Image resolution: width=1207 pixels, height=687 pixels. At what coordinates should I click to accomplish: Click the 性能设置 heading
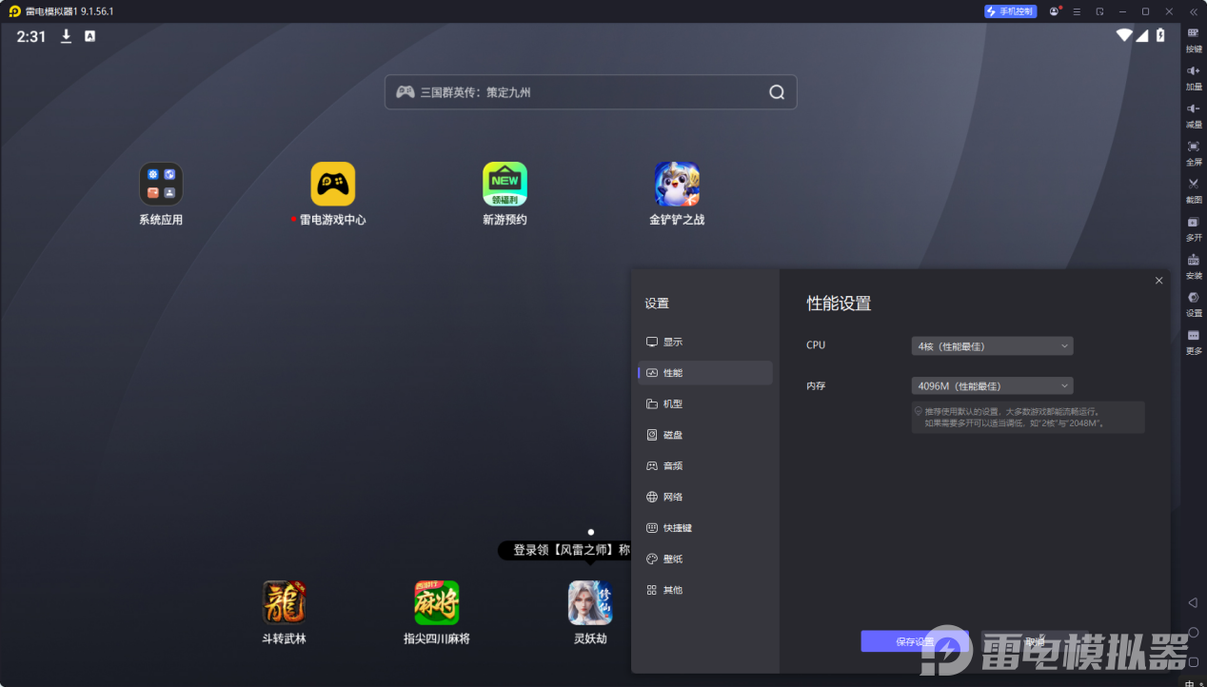pyautogui.click(x=839, y=304)
